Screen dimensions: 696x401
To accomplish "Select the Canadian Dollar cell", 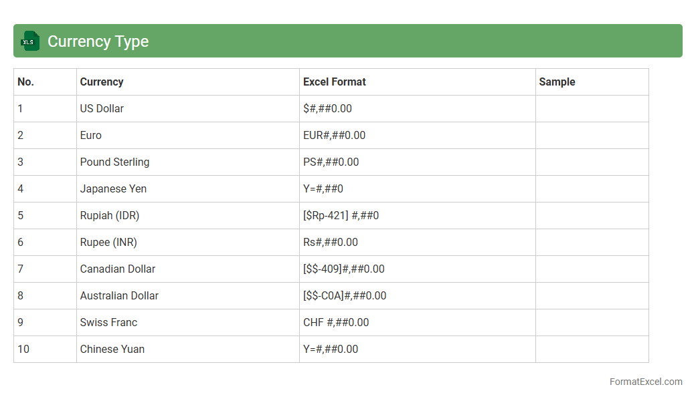I will [x=118, y=269].
